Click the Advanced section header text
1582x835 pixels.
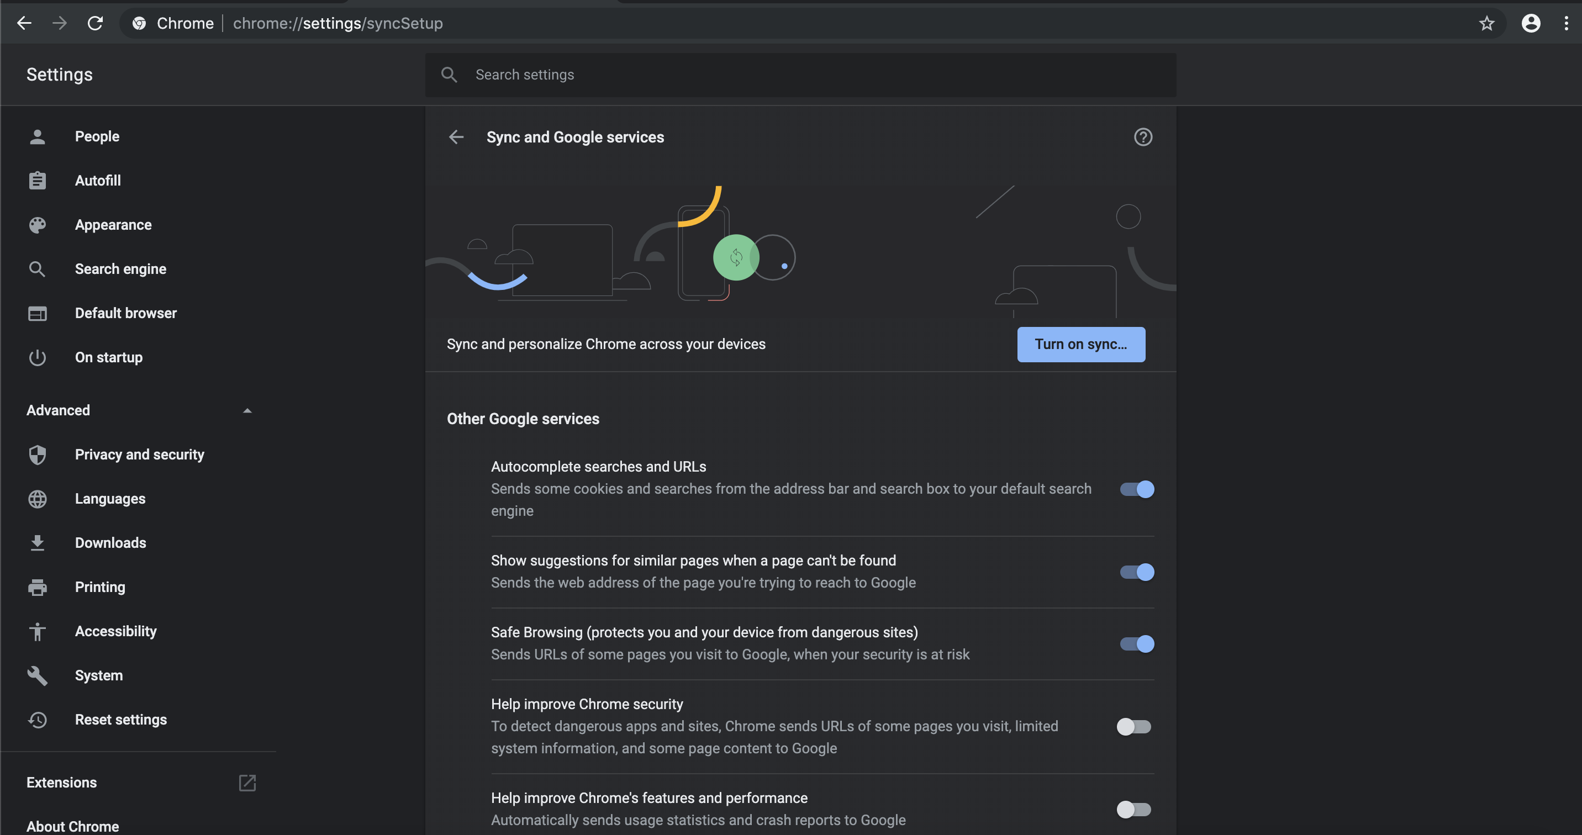click(x=58, y=410)
